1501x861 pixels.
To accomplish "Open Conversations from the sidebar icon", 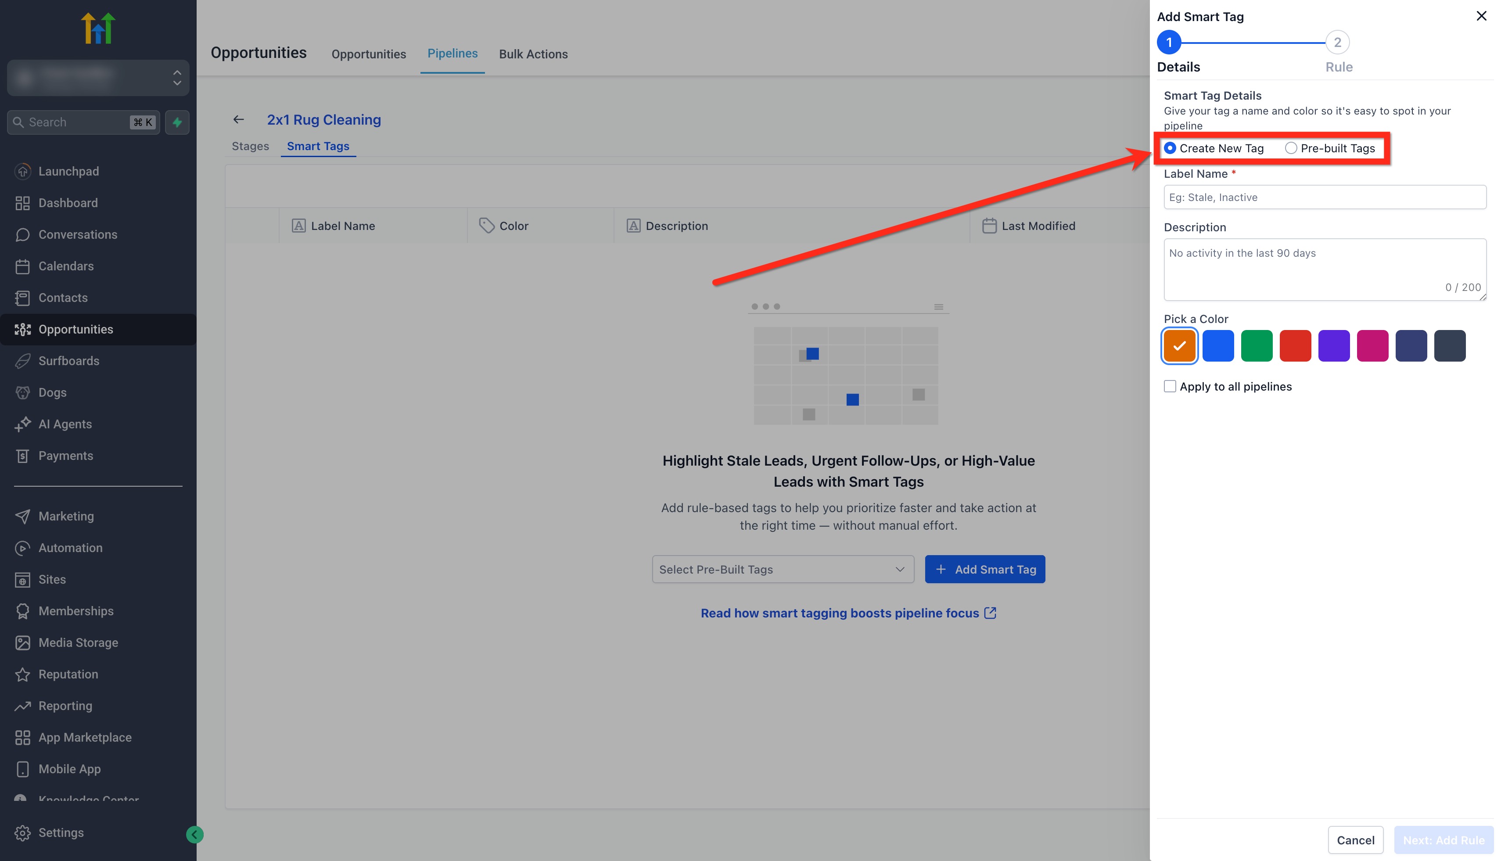I will [22, 235].
